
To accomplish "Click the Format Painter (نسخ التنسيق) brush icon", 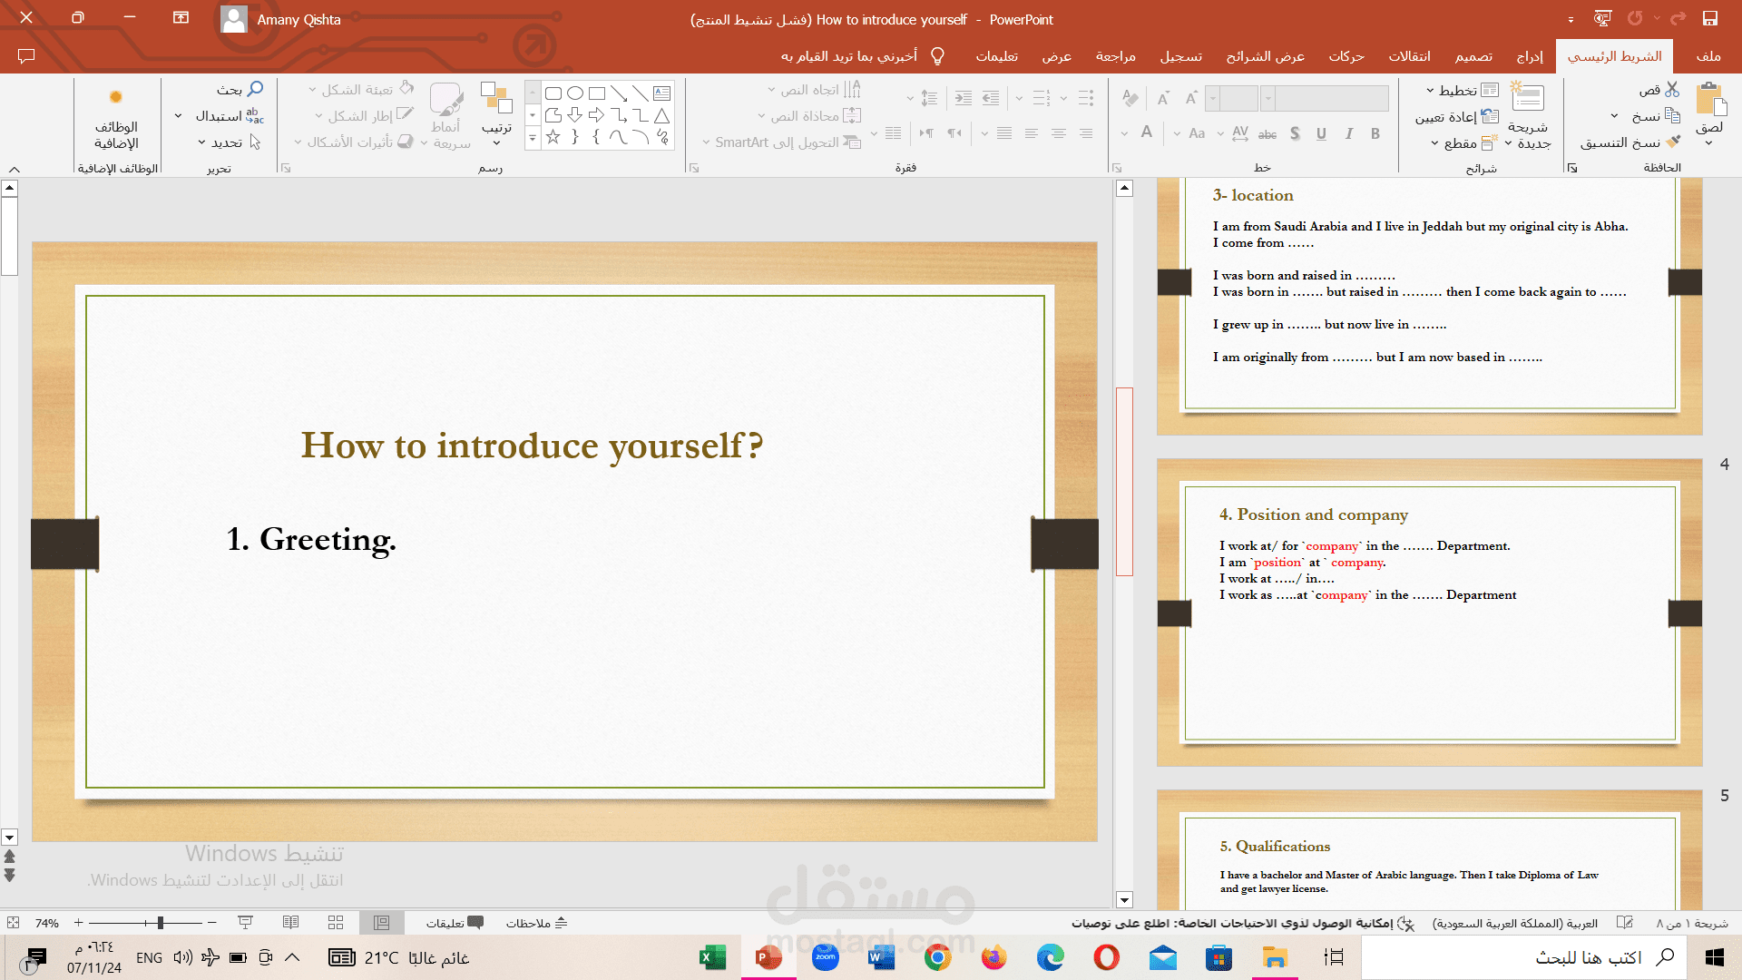I will click(x=1673, y=142).
